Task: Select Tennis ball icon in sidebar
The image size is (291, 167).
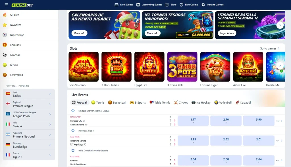Action: pyautogui.click(x=5, y=65)
